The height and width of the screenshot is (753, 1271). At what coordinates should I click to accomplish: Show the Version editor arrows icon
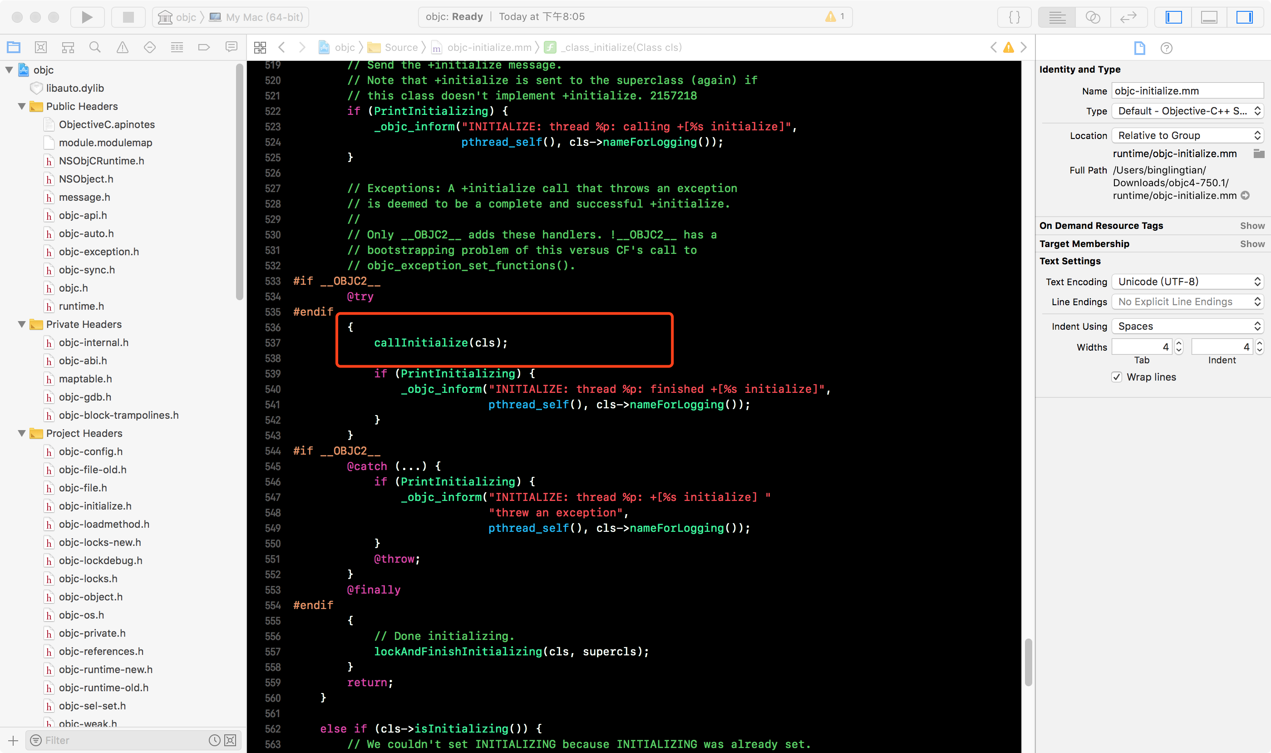[1128, 17]
